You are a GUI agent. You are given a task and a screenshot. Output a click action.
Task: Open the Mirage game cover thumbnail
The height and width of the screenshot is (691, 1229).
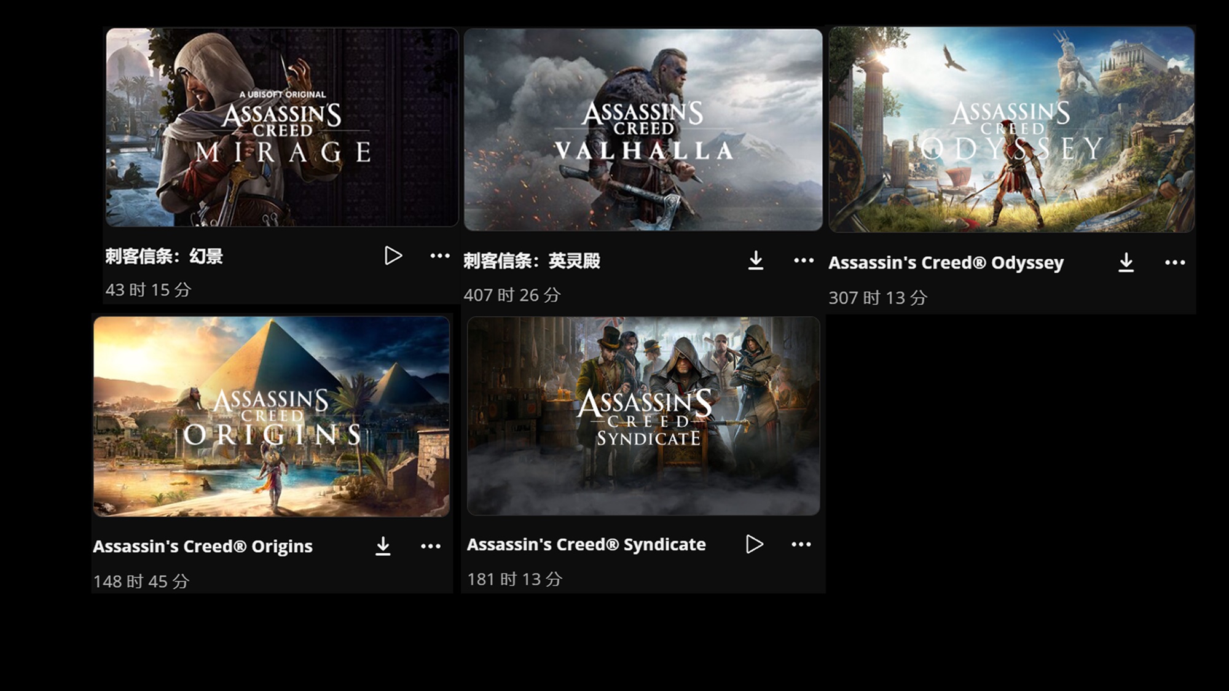(x=282, y=127)
